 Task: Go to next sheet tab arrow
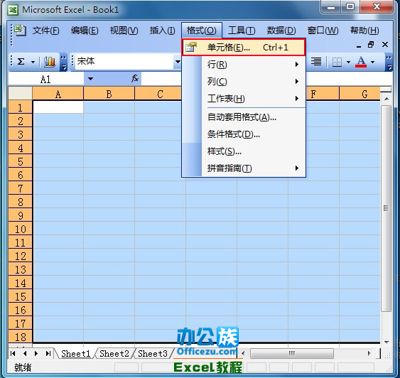[x=36, y=354]
